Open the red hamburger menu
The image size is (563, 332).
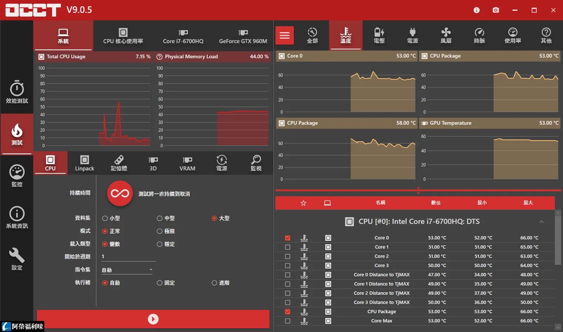[x=284, y=35]
